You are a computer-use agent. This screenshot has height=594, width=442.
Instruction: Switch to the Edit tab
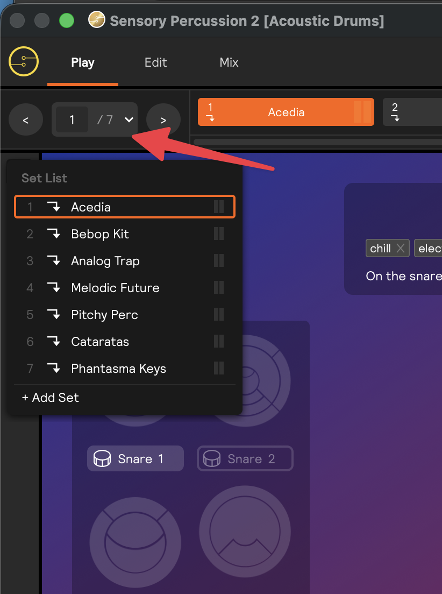156,62
